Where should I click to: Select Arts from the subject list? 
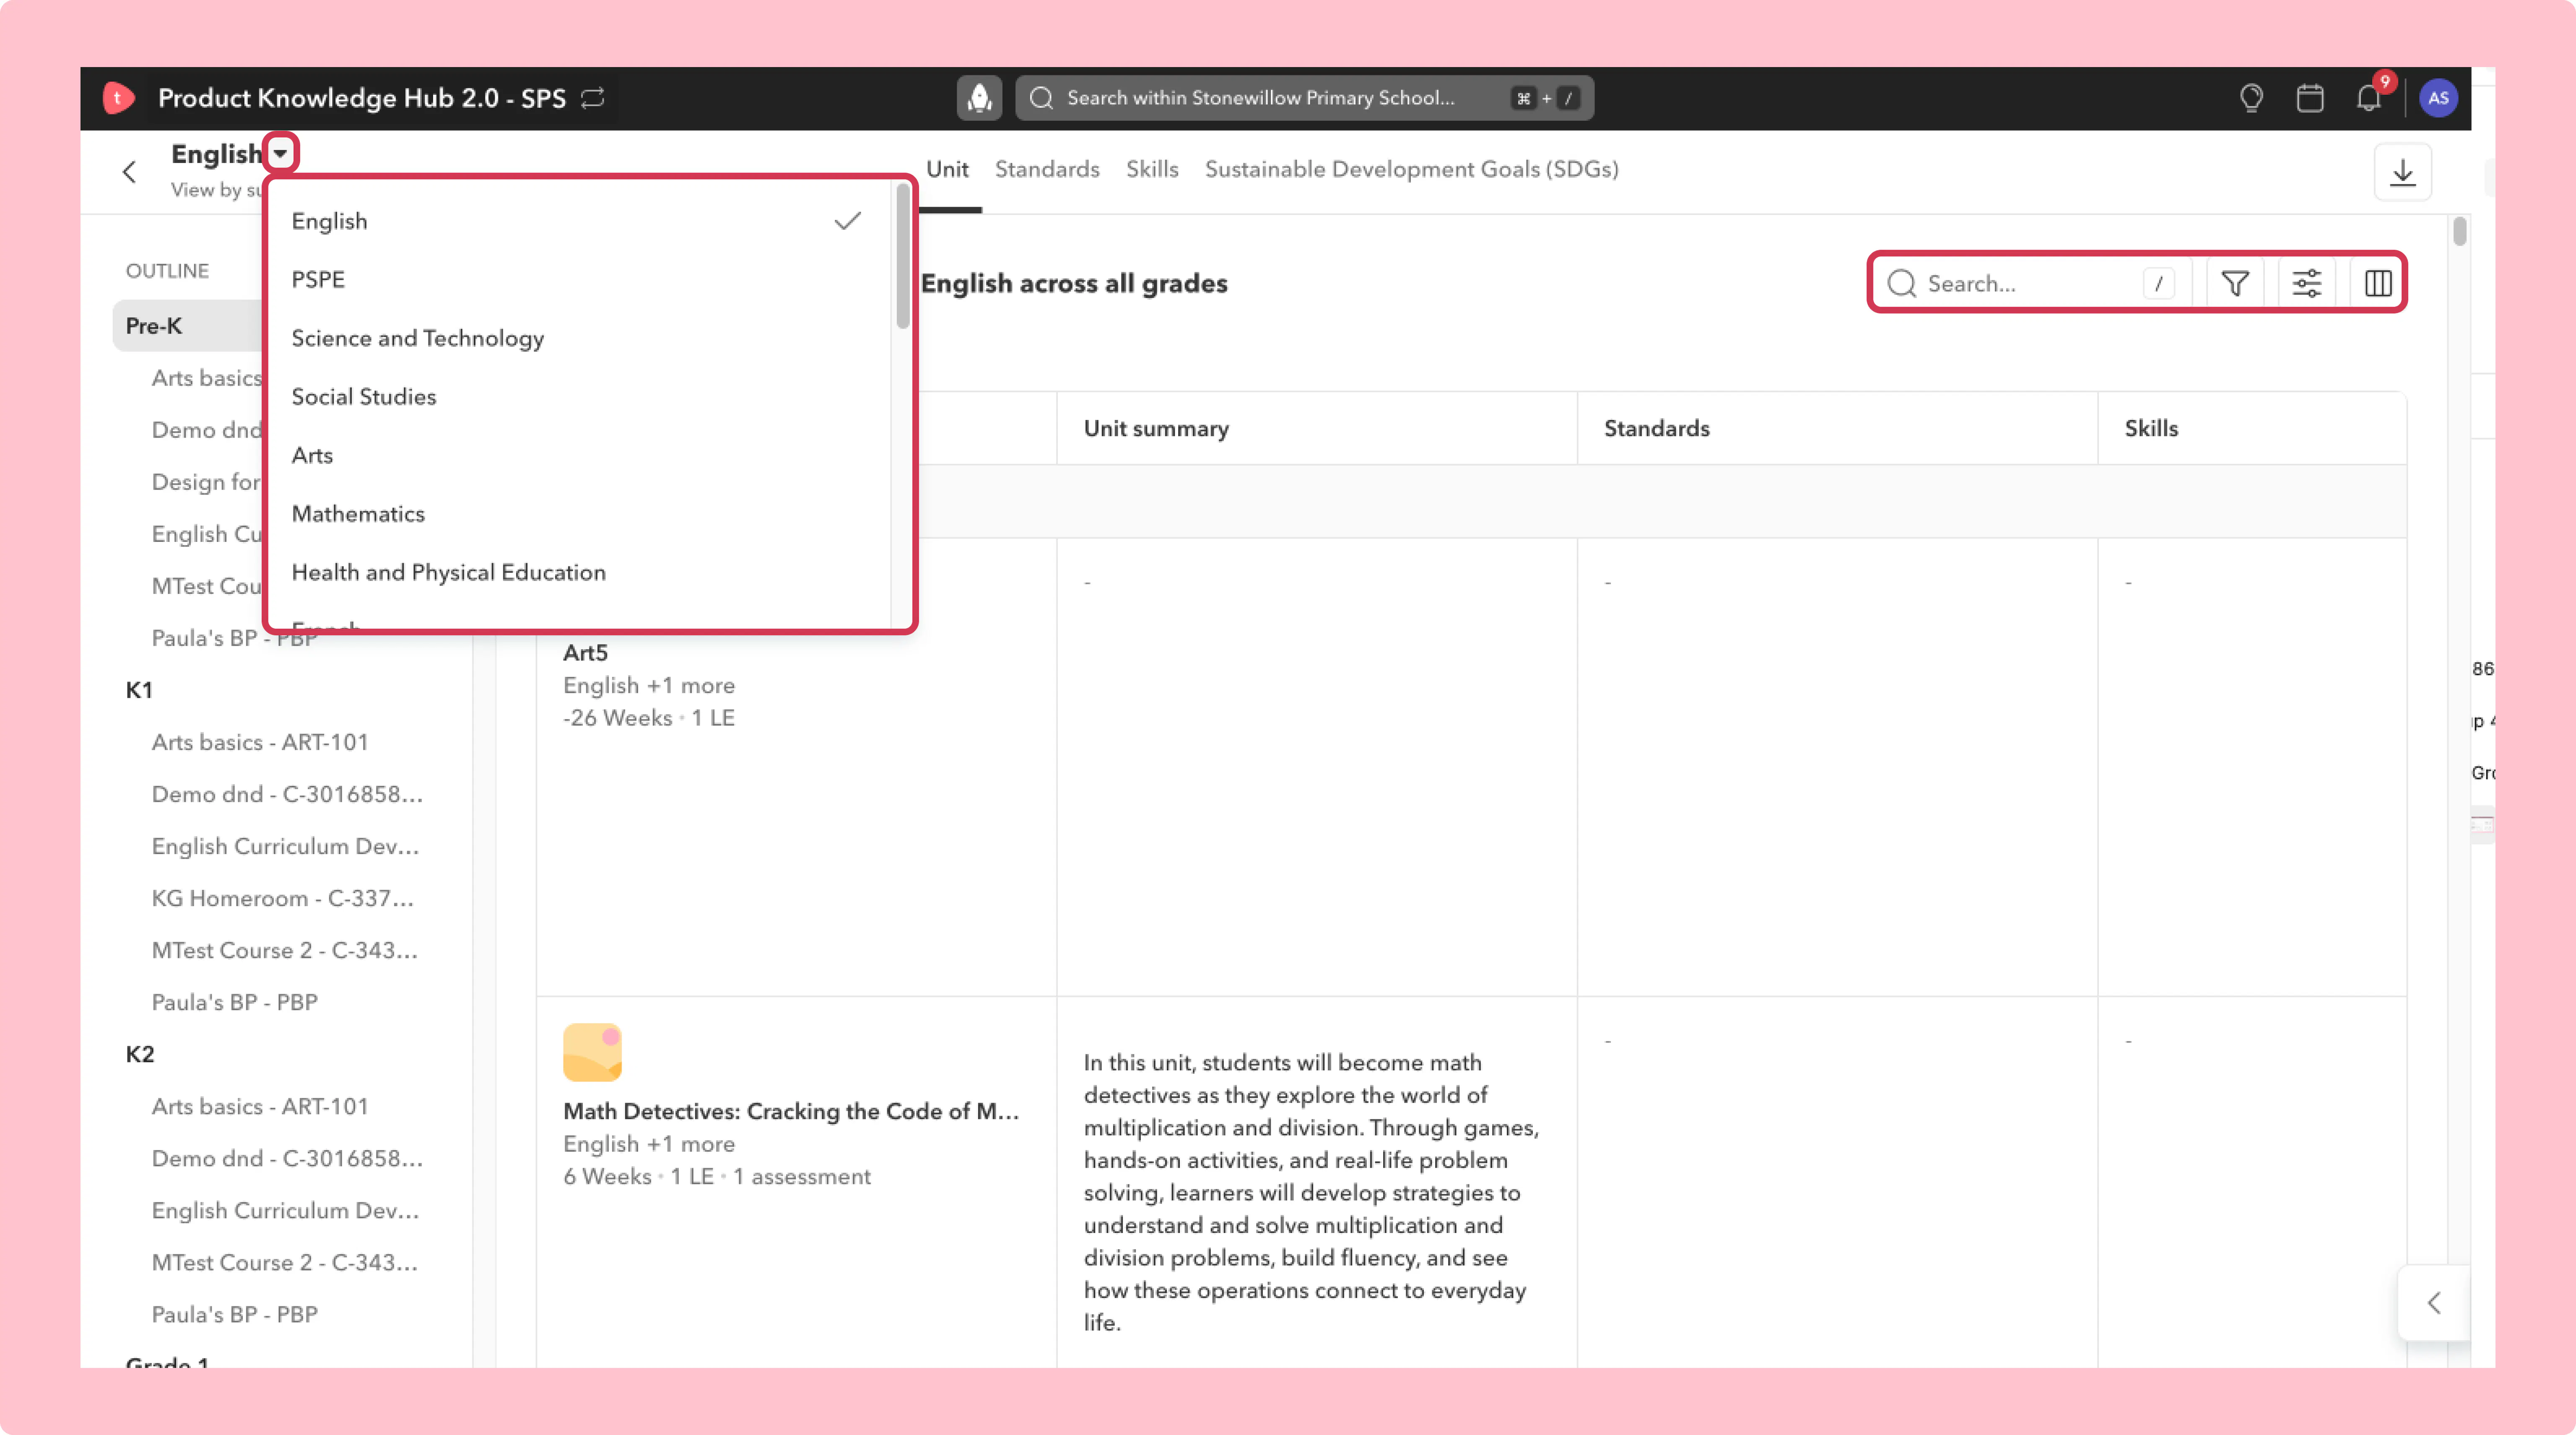[578, 455]
